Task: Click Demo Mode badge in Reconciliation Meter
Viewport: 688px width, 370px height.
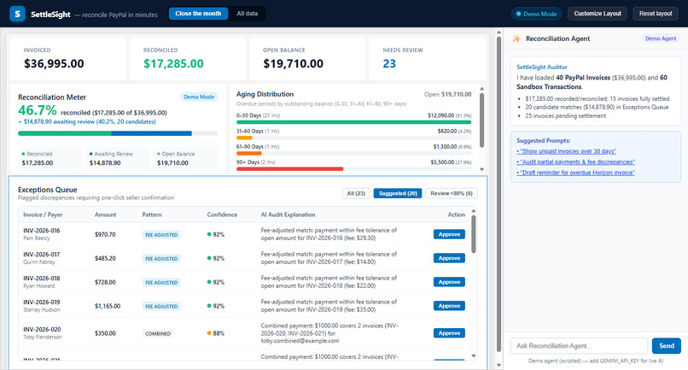Action: pos(199,97)
